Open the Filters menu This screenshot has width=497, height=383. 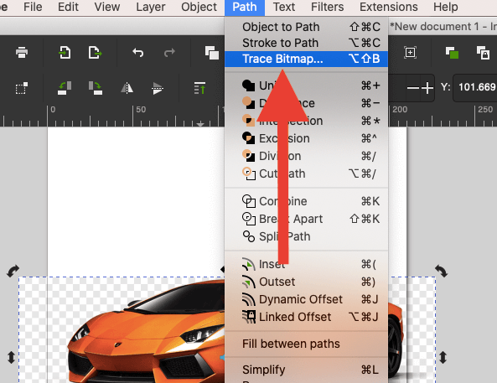pyautogui.click(x=327, y=7)
